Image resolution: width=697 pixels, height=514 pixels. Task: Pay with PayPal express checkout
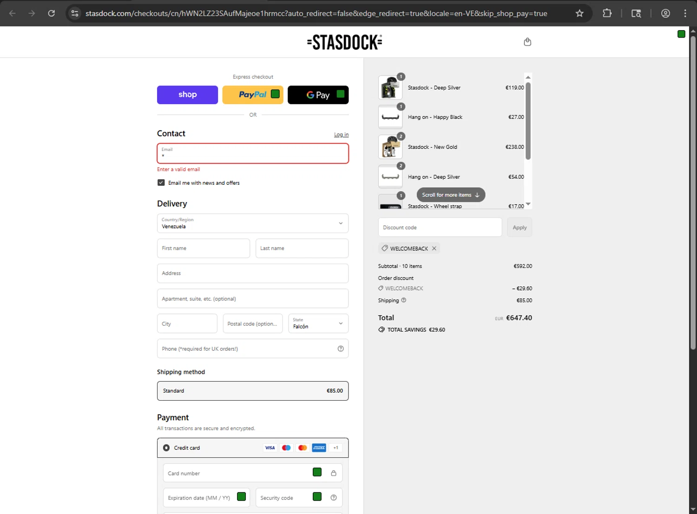(x=253, y=95)
